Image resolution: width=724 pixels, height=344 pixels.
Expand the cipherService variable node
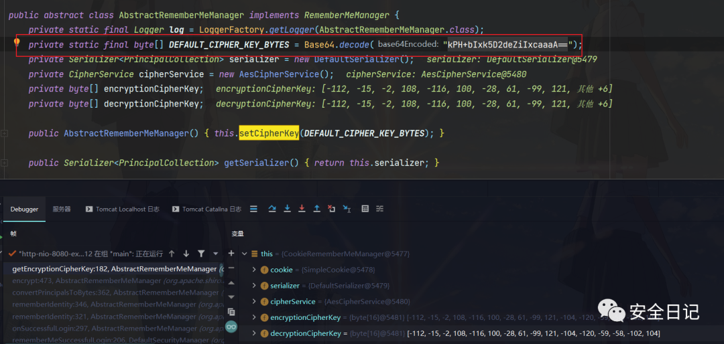click(253, 301)
